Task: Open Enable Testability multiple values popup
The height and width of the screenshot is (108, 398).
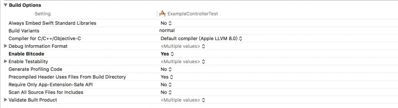Action: coord(183,62)
